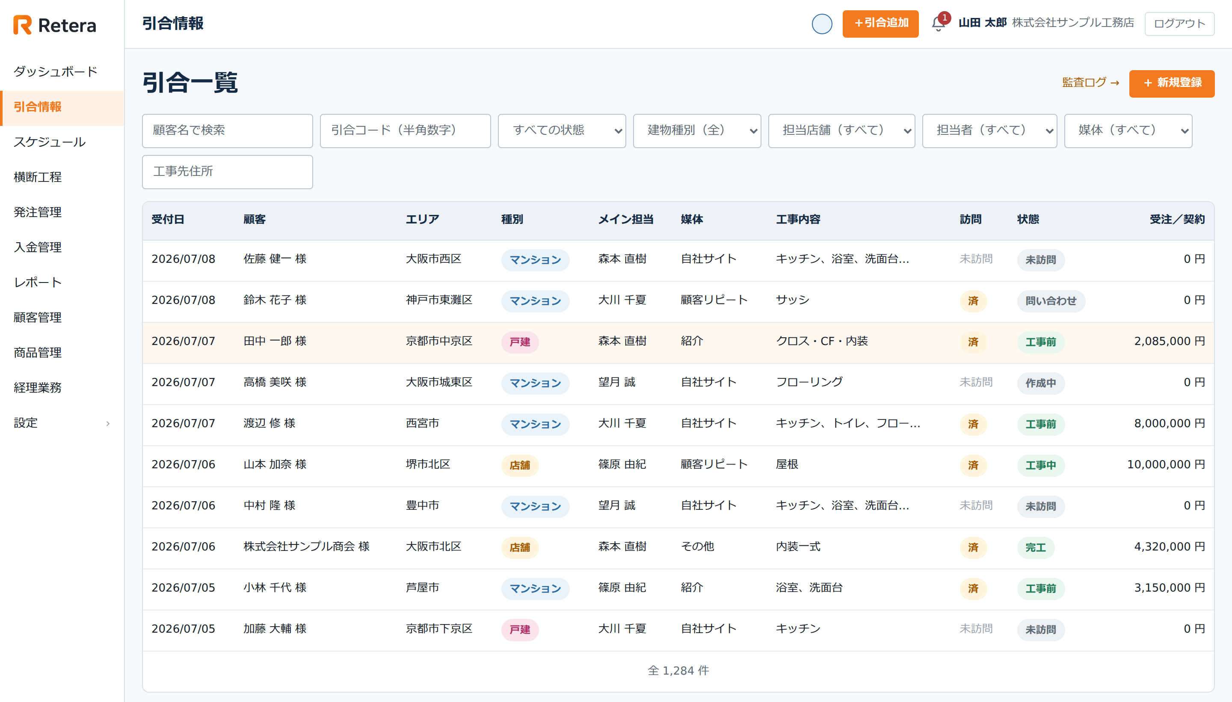The image size is (1232, 702).
Task: Open the すべての状態 status dropdown
Action: [562, 131]
